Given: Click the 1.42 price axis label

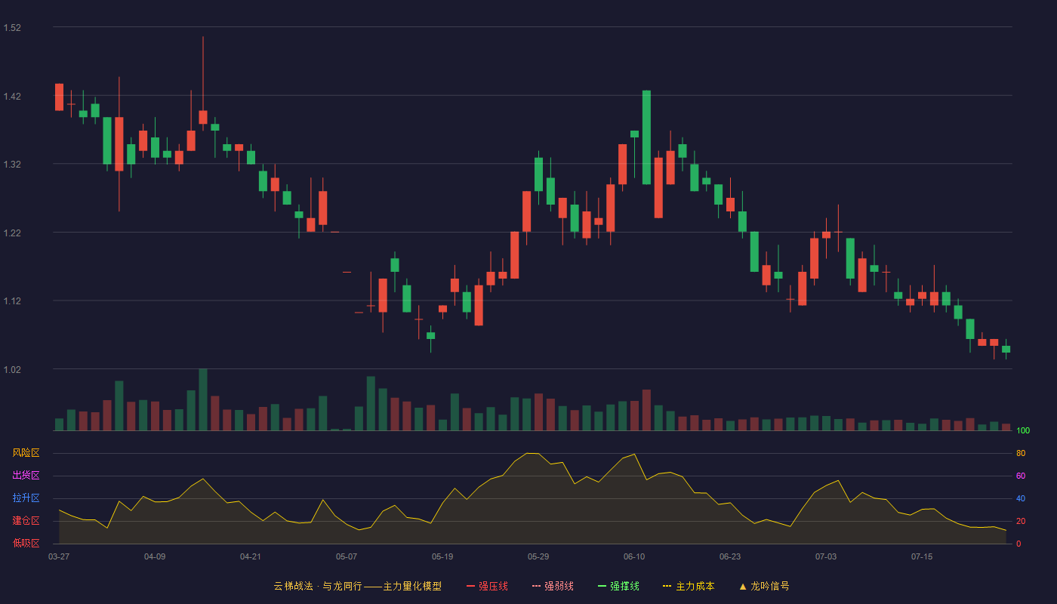Looking at the screenshot, I should (12, 97).
